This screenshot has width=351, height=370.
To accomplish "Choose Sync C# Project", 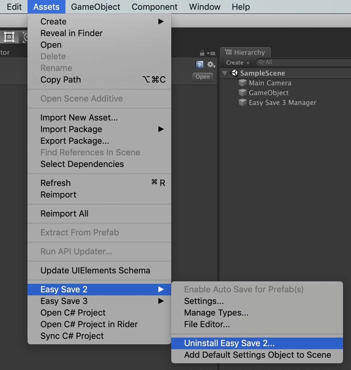I will click(x=99, y=336).
